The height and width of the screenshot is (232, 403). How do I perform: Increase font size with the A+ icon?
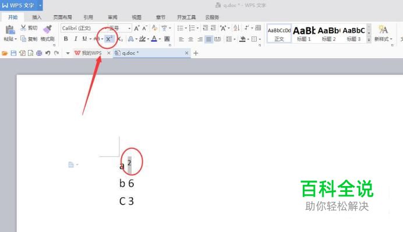coord(137,28)
